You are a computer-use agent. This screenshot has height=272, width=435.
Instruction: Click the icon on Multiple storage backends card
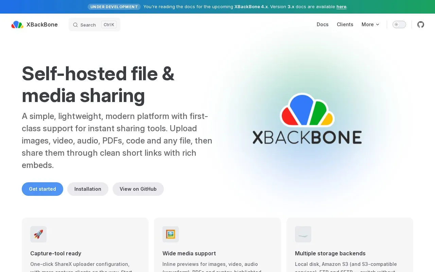[x=303, y=234]
